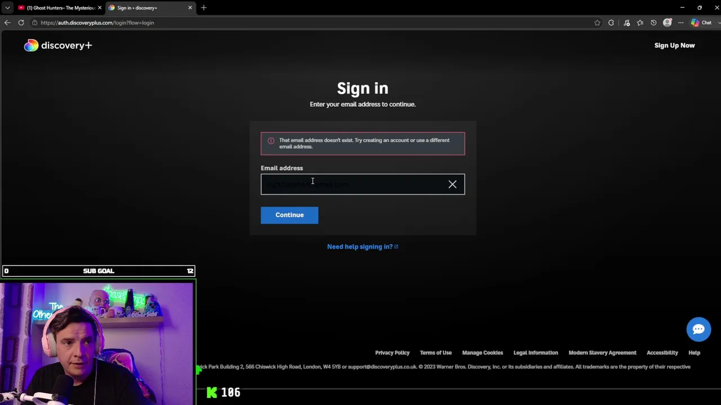Viewport: 721px width, 405px height.
Task: Click the red error info icon
Action: (x=271, y=141)
